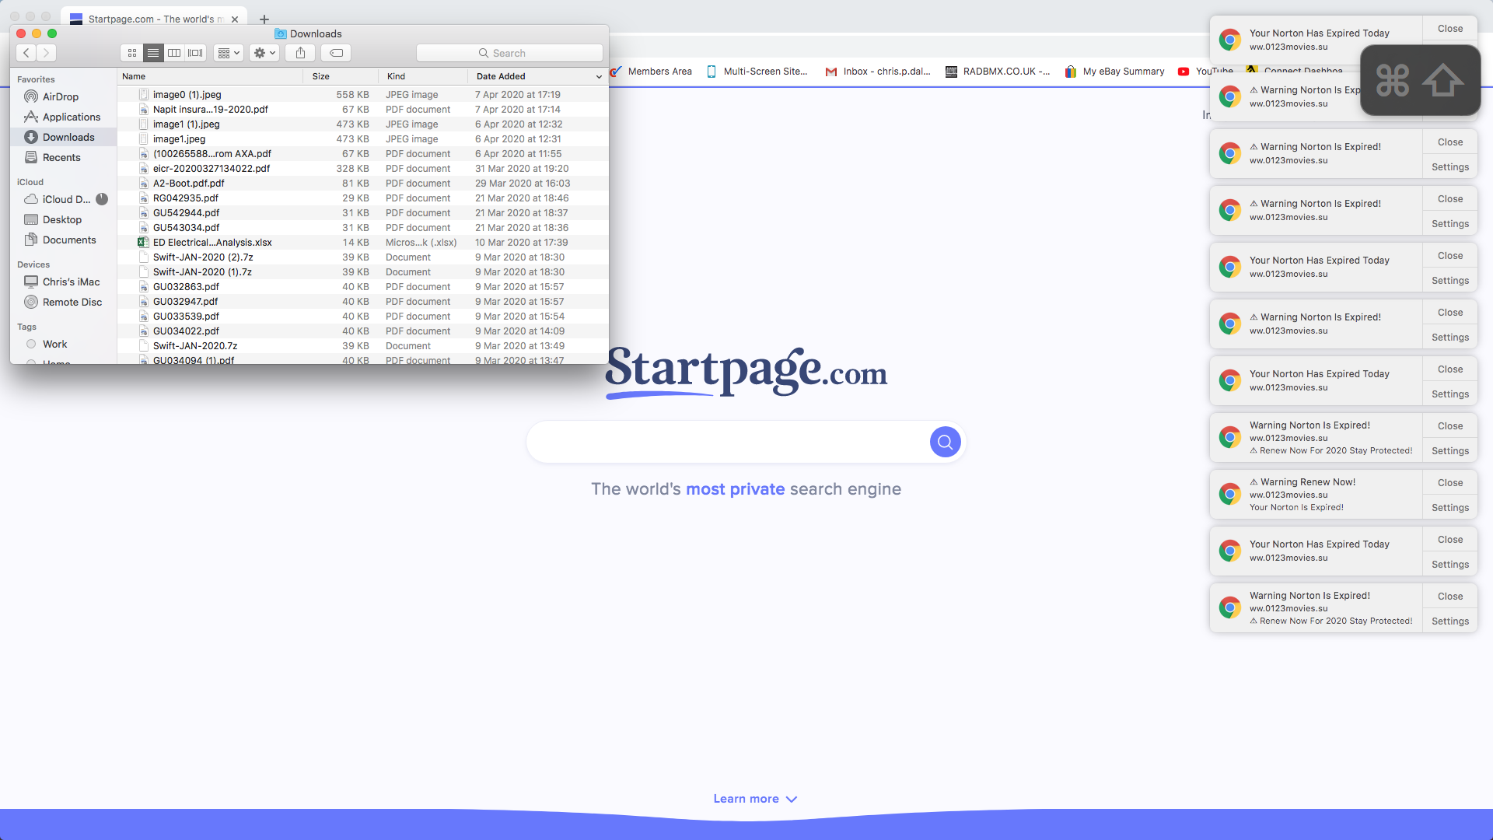
Task: Click the Finder Edit Tags button
Action: coord(336,53)
